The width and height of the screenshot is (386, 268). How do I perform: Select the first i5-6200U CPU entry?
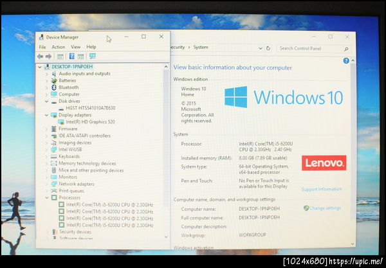pos(109,205)
